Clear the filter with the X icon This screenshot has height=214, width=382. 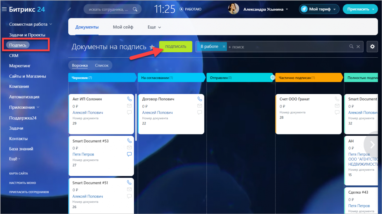(358, 47)
